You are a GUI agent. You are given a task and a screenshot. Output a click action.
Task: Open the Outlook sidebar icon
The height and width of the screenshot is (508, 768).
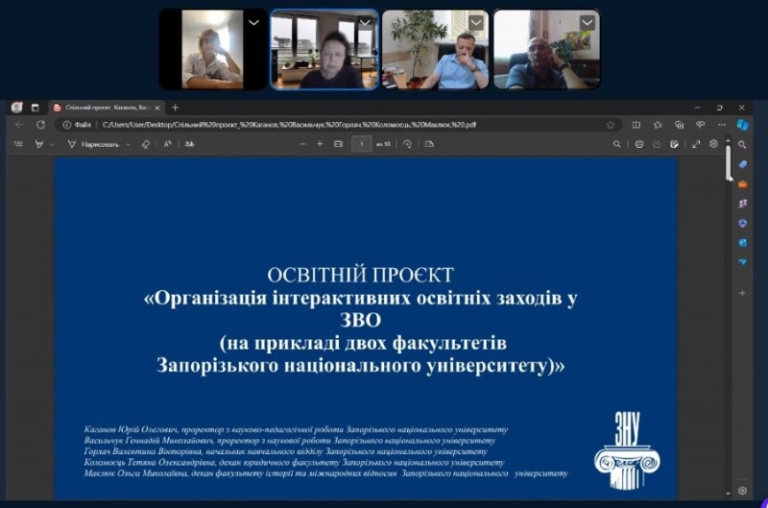click(x=742, y=243)
